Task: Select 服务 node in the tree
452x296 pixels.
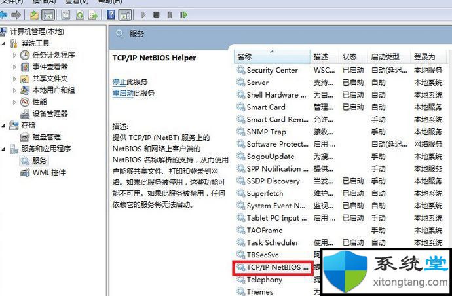Action: [x=39, y=160]
